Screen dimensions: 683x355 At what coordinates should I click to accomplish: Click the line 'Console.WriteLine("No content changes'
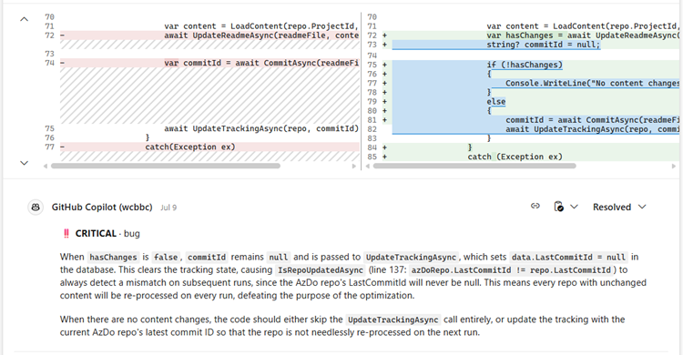[x=593, y=83]
